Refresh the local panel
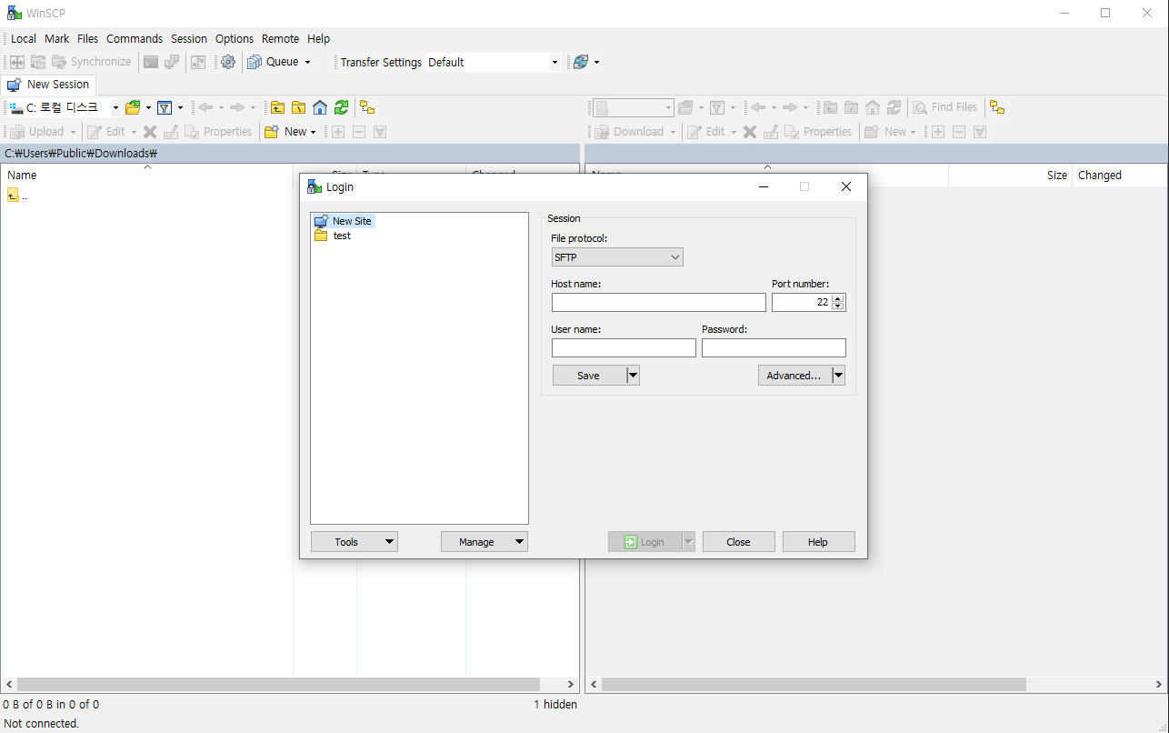This screenshot has height=733, width=1169. [x=341, y=107]
